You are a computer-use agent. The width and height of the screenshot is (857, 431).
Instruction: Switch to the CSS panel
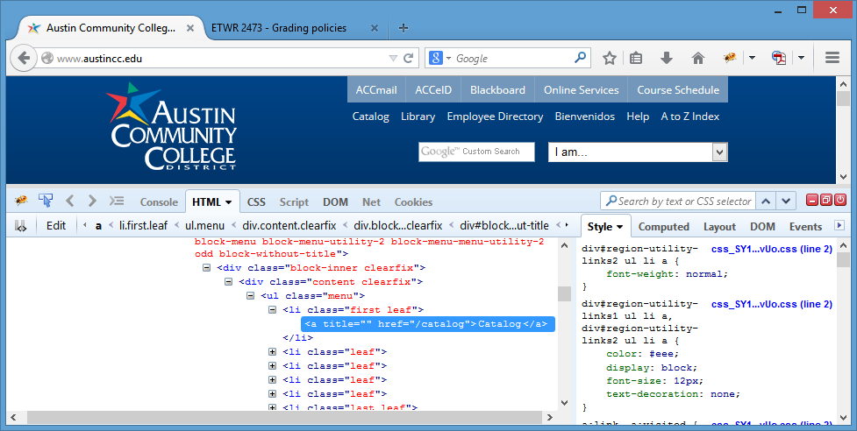coord(256,201)
